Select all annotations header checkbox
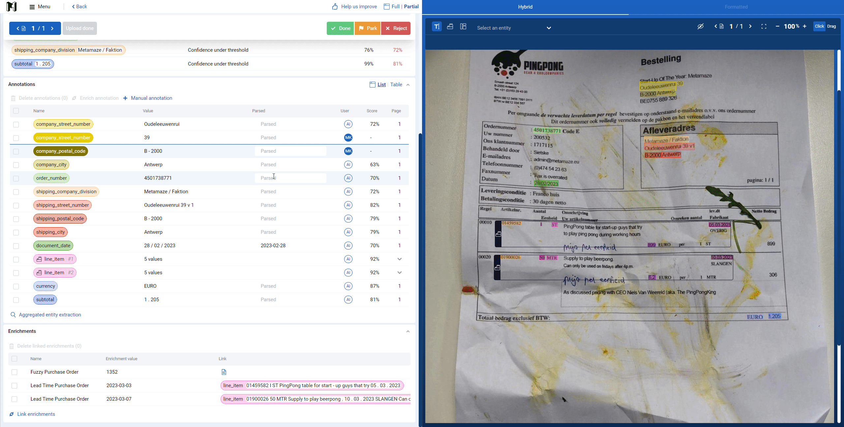This screenshot has width=844, height=427. (x=16, y=111)
